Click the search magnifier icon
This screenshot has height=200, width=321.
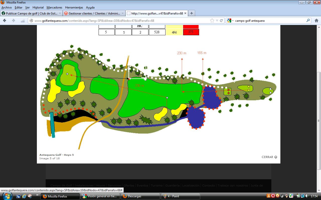[x=308, y=21]
